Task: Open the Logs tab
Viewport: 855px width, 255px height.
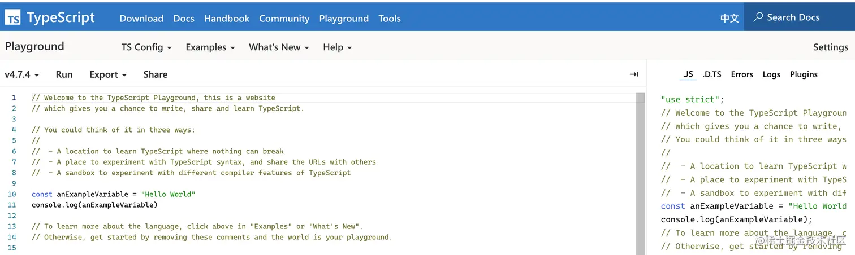Action: click(771, 74)
